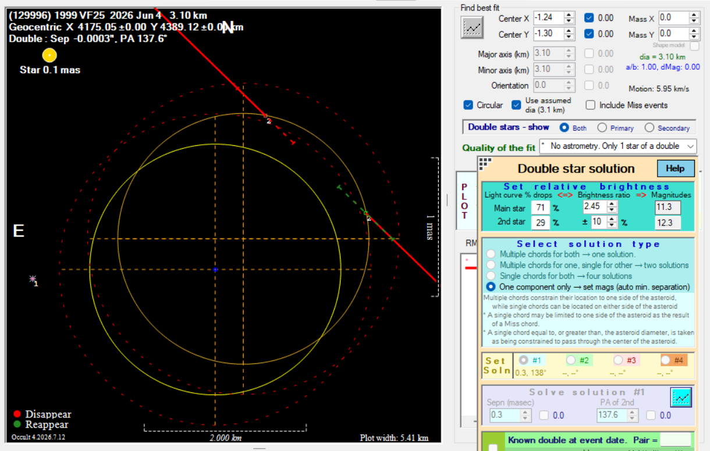
Task: Enable Include Miss events checkbox
Action: pos(591,105)
